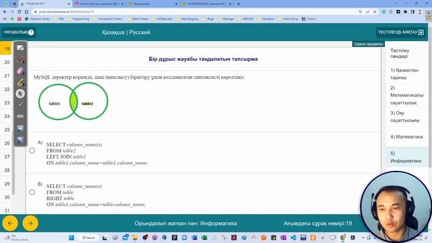Open the Windows Start menu
This screenshot has height=243, width=432.
72,238
